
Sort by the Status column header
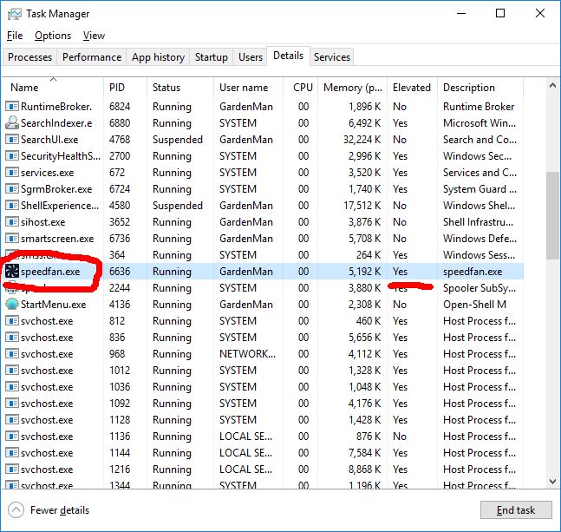pyautogui.click(x=180, y=88)
